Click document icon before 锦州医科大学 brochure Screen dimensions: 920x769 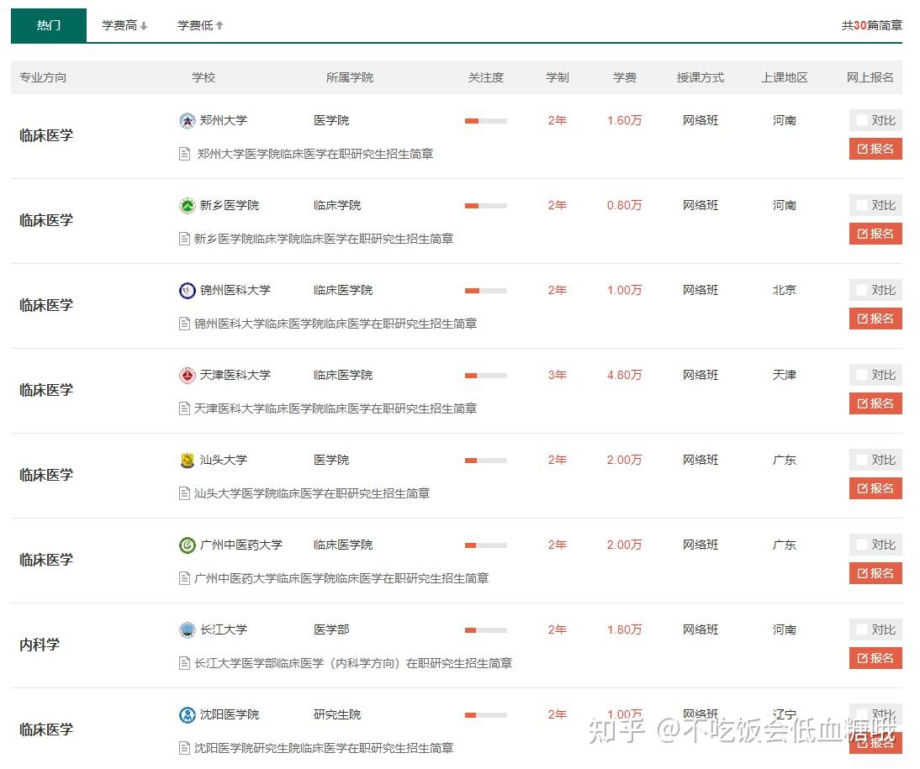click(x=184, y=324)
